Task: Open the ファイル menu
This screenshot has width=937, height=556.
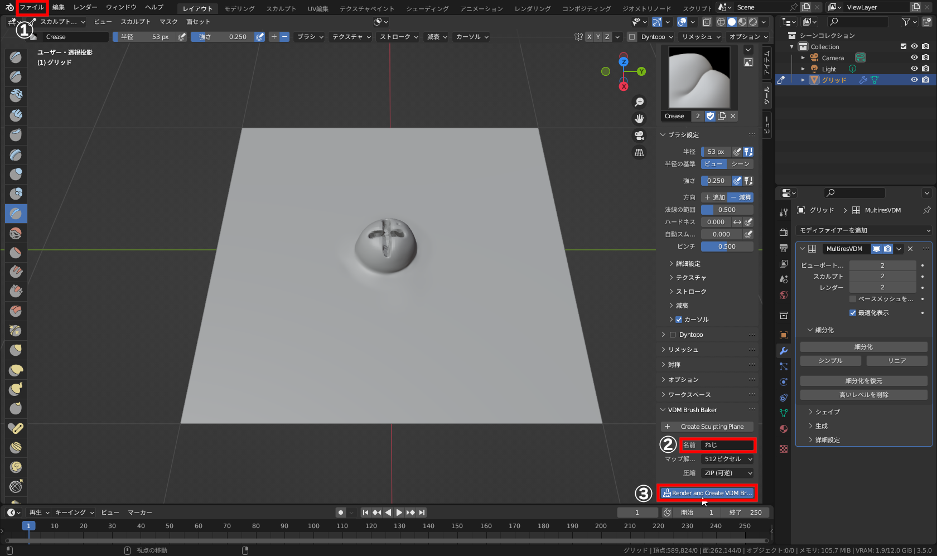Action: point(32,7)
